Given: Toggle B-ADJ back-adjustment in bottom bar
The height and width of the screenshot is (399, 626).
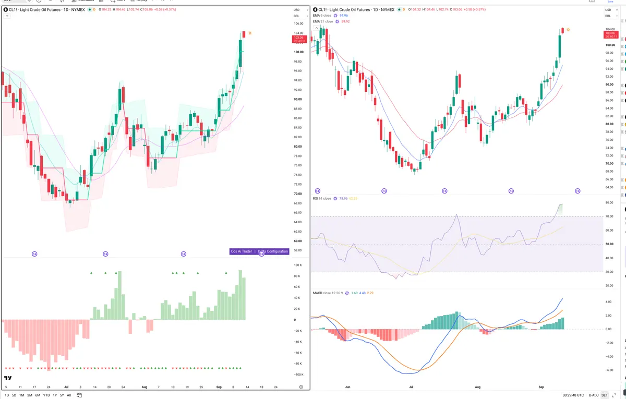Looking at the screenshot, I should [594, 395].
